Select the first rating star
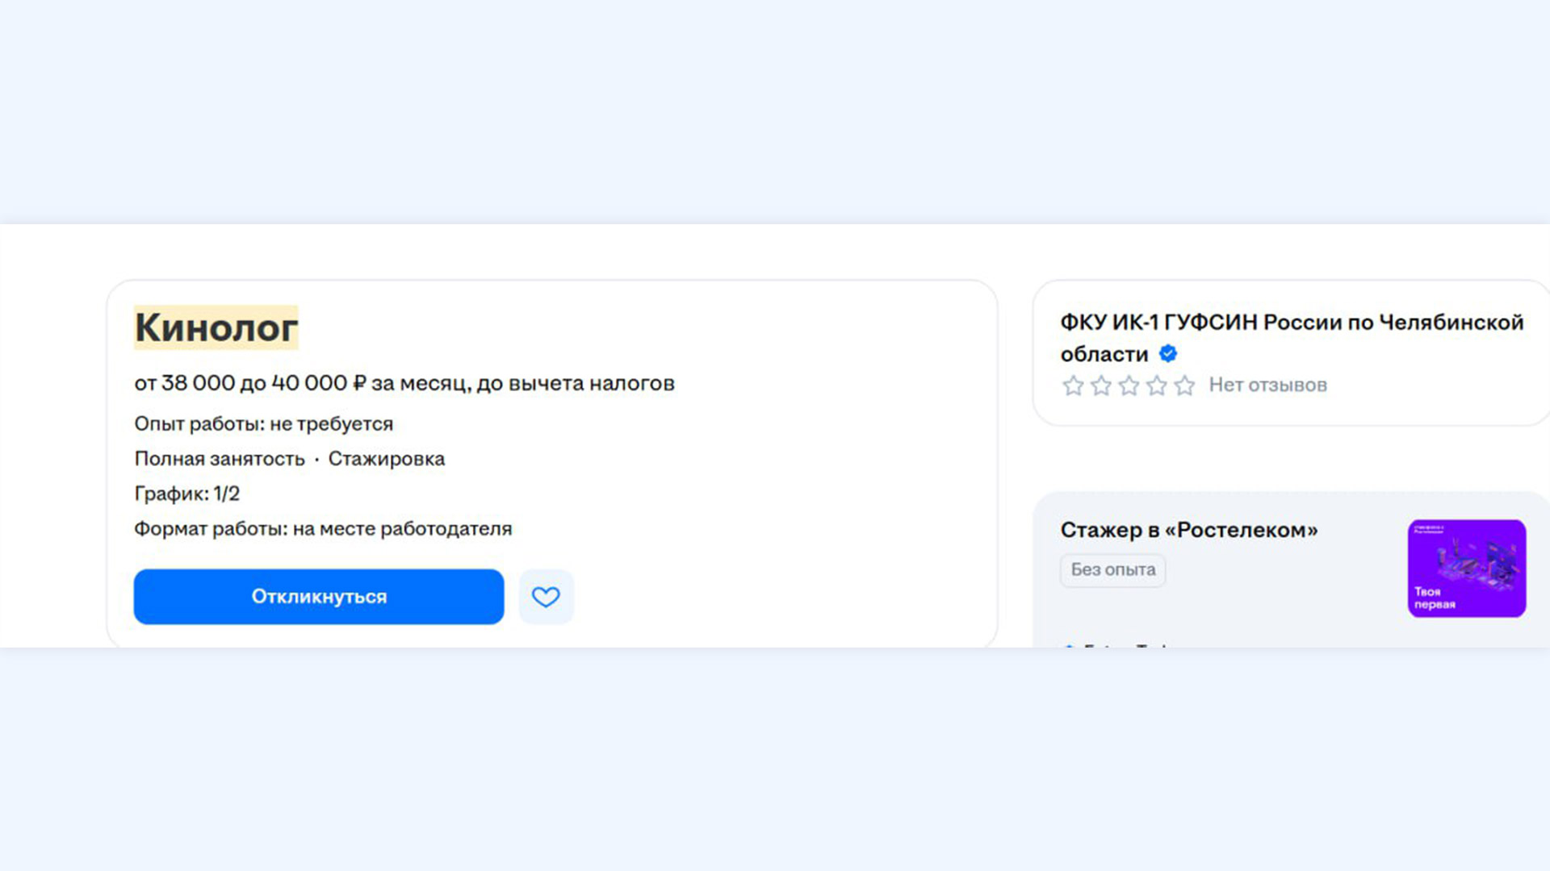This screenshot has height=871, width=1550. pyautogui.click(x=1073, y=385)
